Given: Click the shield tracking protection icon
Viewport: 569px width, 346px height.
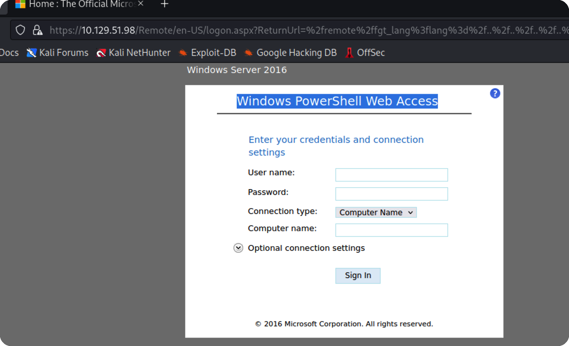Looking at the screenshot, I should (20, 30).
